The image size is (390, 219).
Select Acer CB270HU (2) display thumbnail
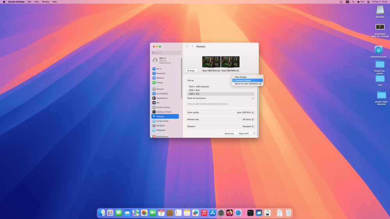coord(211,62)
